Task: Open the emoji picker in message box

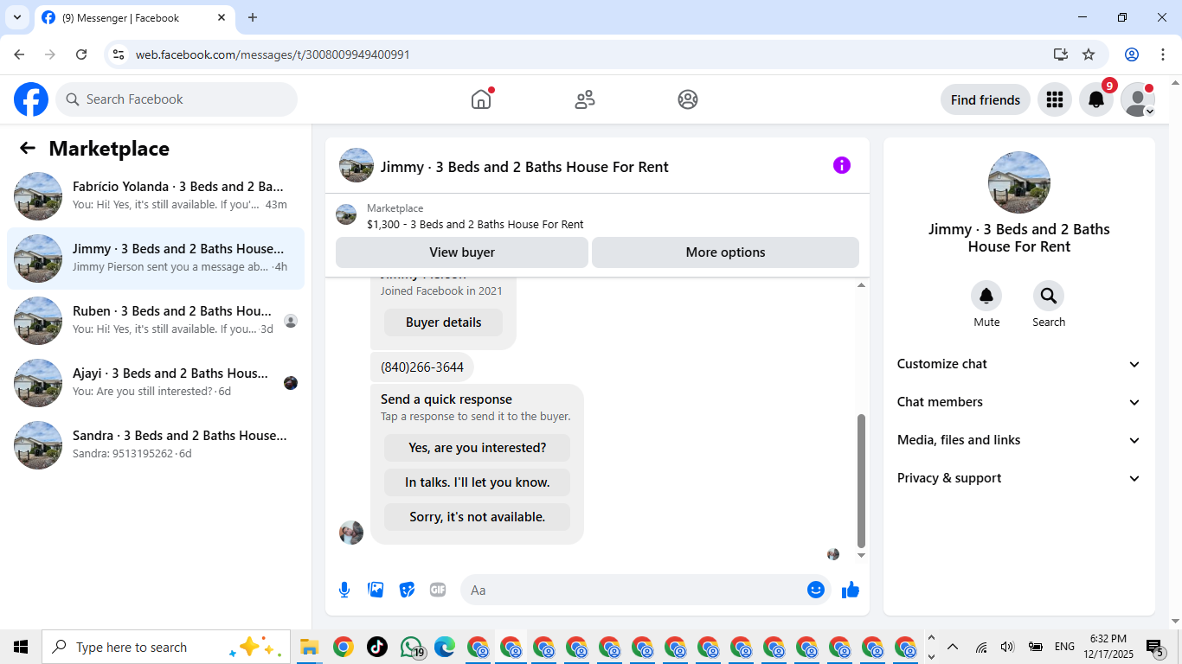Action: pos(816,590)
